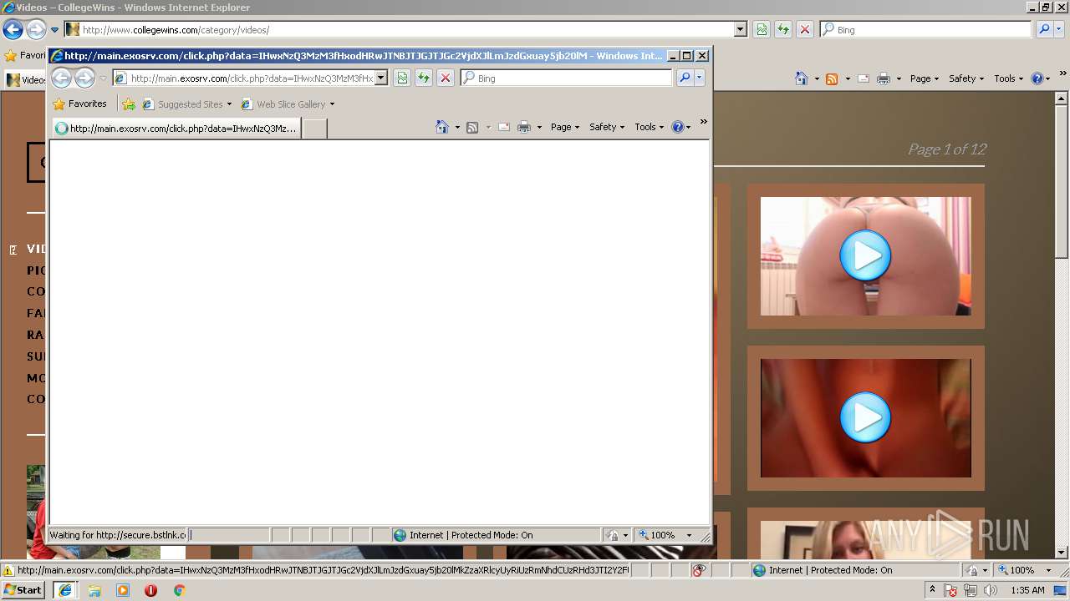Image resolution: width=1070 pixels, height=601 pixels.
Task: Click popup address bar URL field
Action: pyautogui.click(x=251, y=78)
